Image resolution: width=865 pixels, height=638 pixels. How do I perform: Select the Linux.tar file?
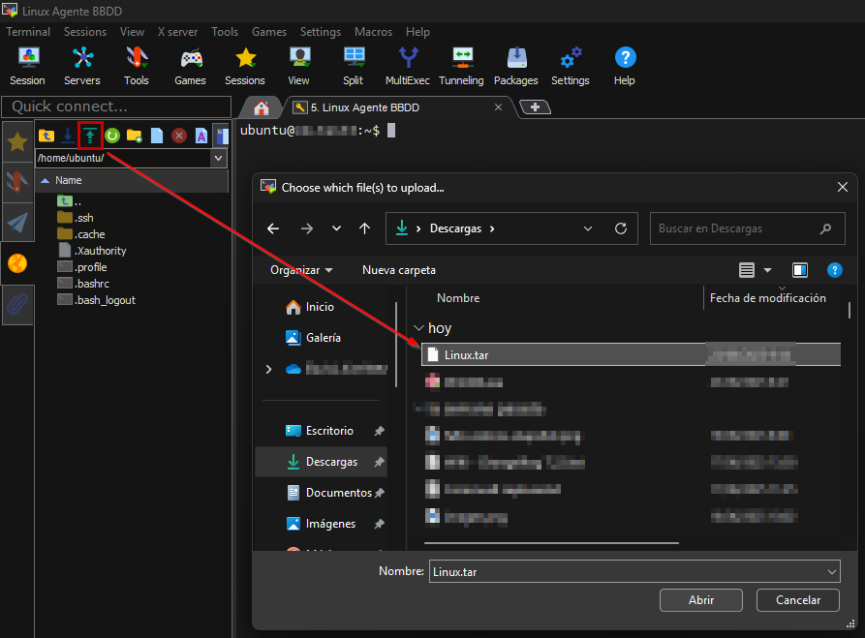coord(466,355)
